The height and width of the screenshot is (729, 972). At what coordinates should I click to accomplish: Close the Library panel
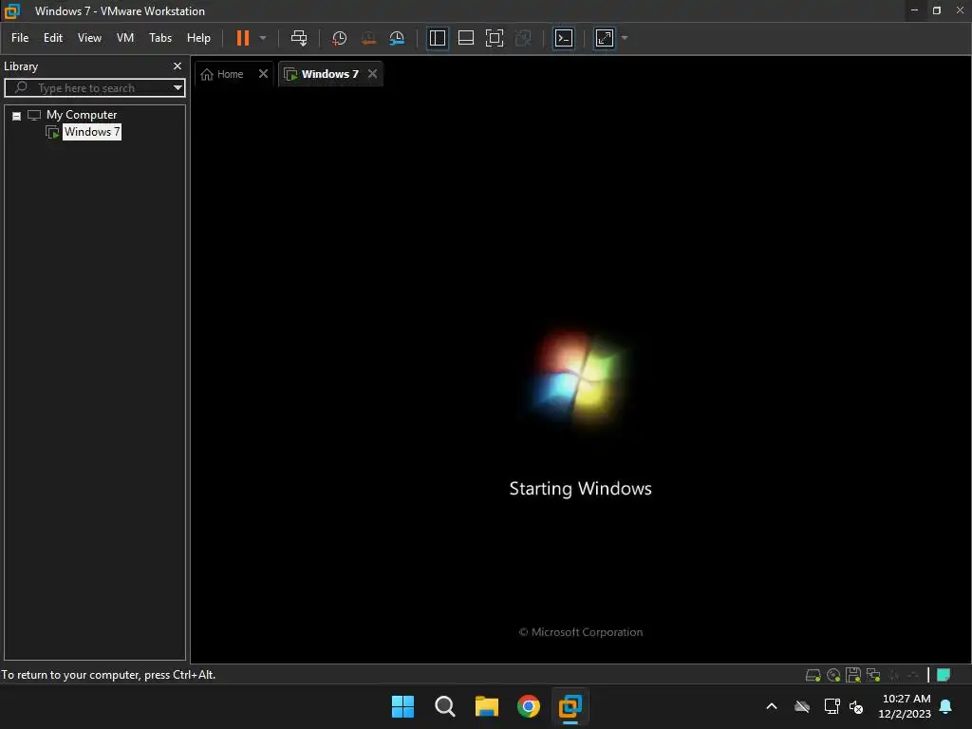point(178,65)
